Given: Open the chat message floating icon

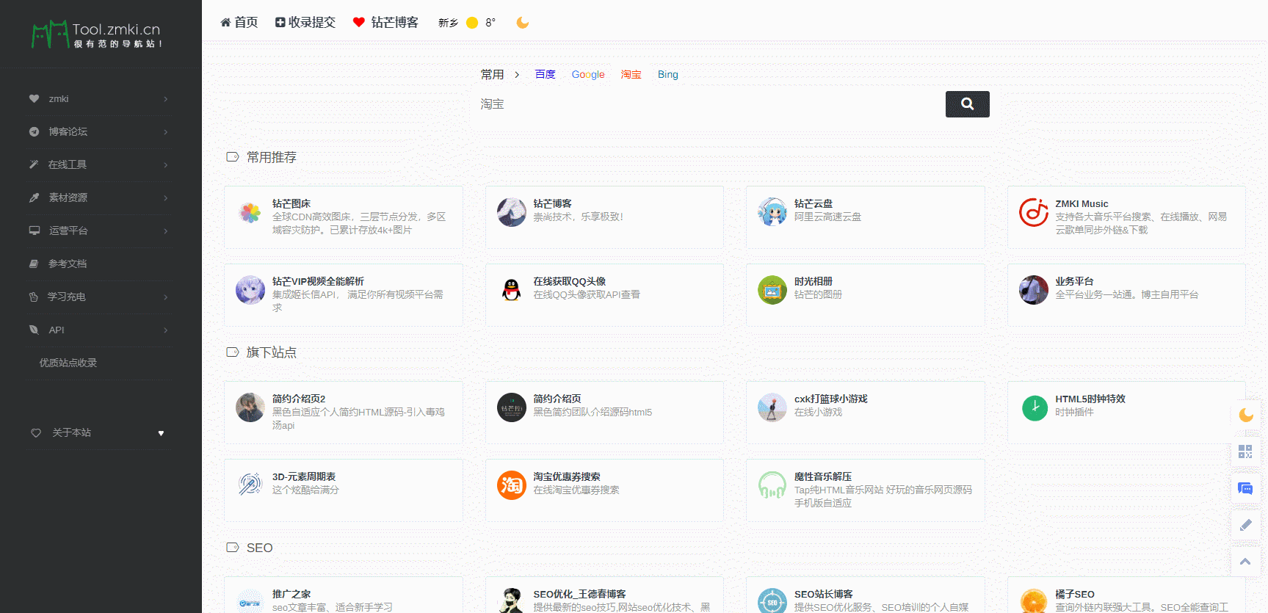Looking at the screenshot, I should click(x=1245, y=489).
